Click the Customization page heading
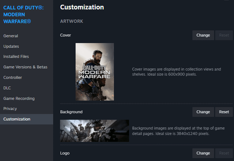This screenshot has height=161, width=234. pyautogui.click(x=82, y=7)
